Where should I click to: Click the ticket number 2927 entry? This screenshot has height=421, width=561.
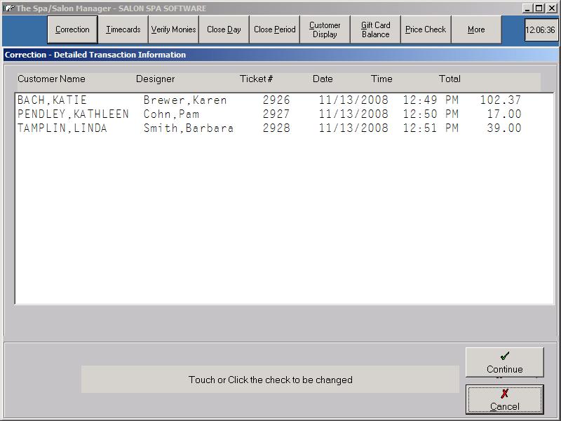[x=276, y=114]
